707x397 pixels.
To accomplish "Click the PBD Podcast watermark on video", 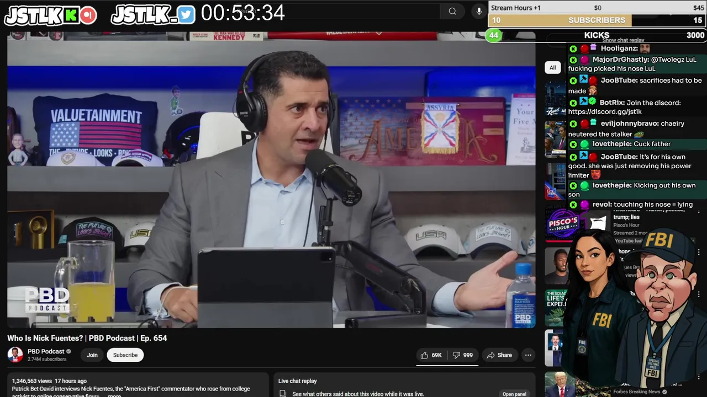I will tap(46, 300).
